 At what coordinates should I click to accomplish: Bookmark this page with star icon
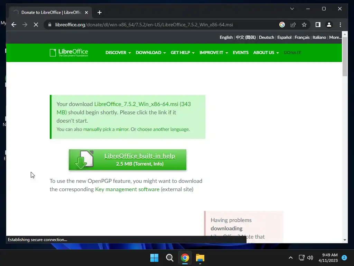304,25
